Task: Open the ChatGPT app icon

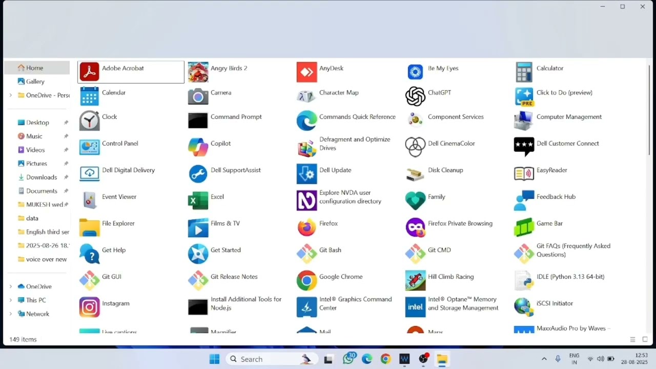Action: coord(415,96)
